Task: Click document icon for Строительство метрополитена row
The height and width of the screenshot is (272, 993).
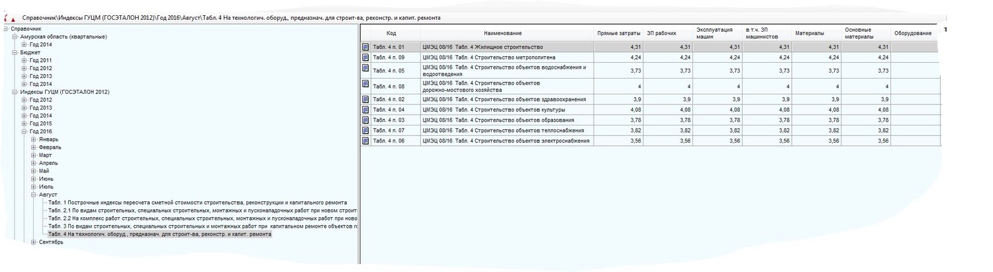Action: tap(365, 57)
